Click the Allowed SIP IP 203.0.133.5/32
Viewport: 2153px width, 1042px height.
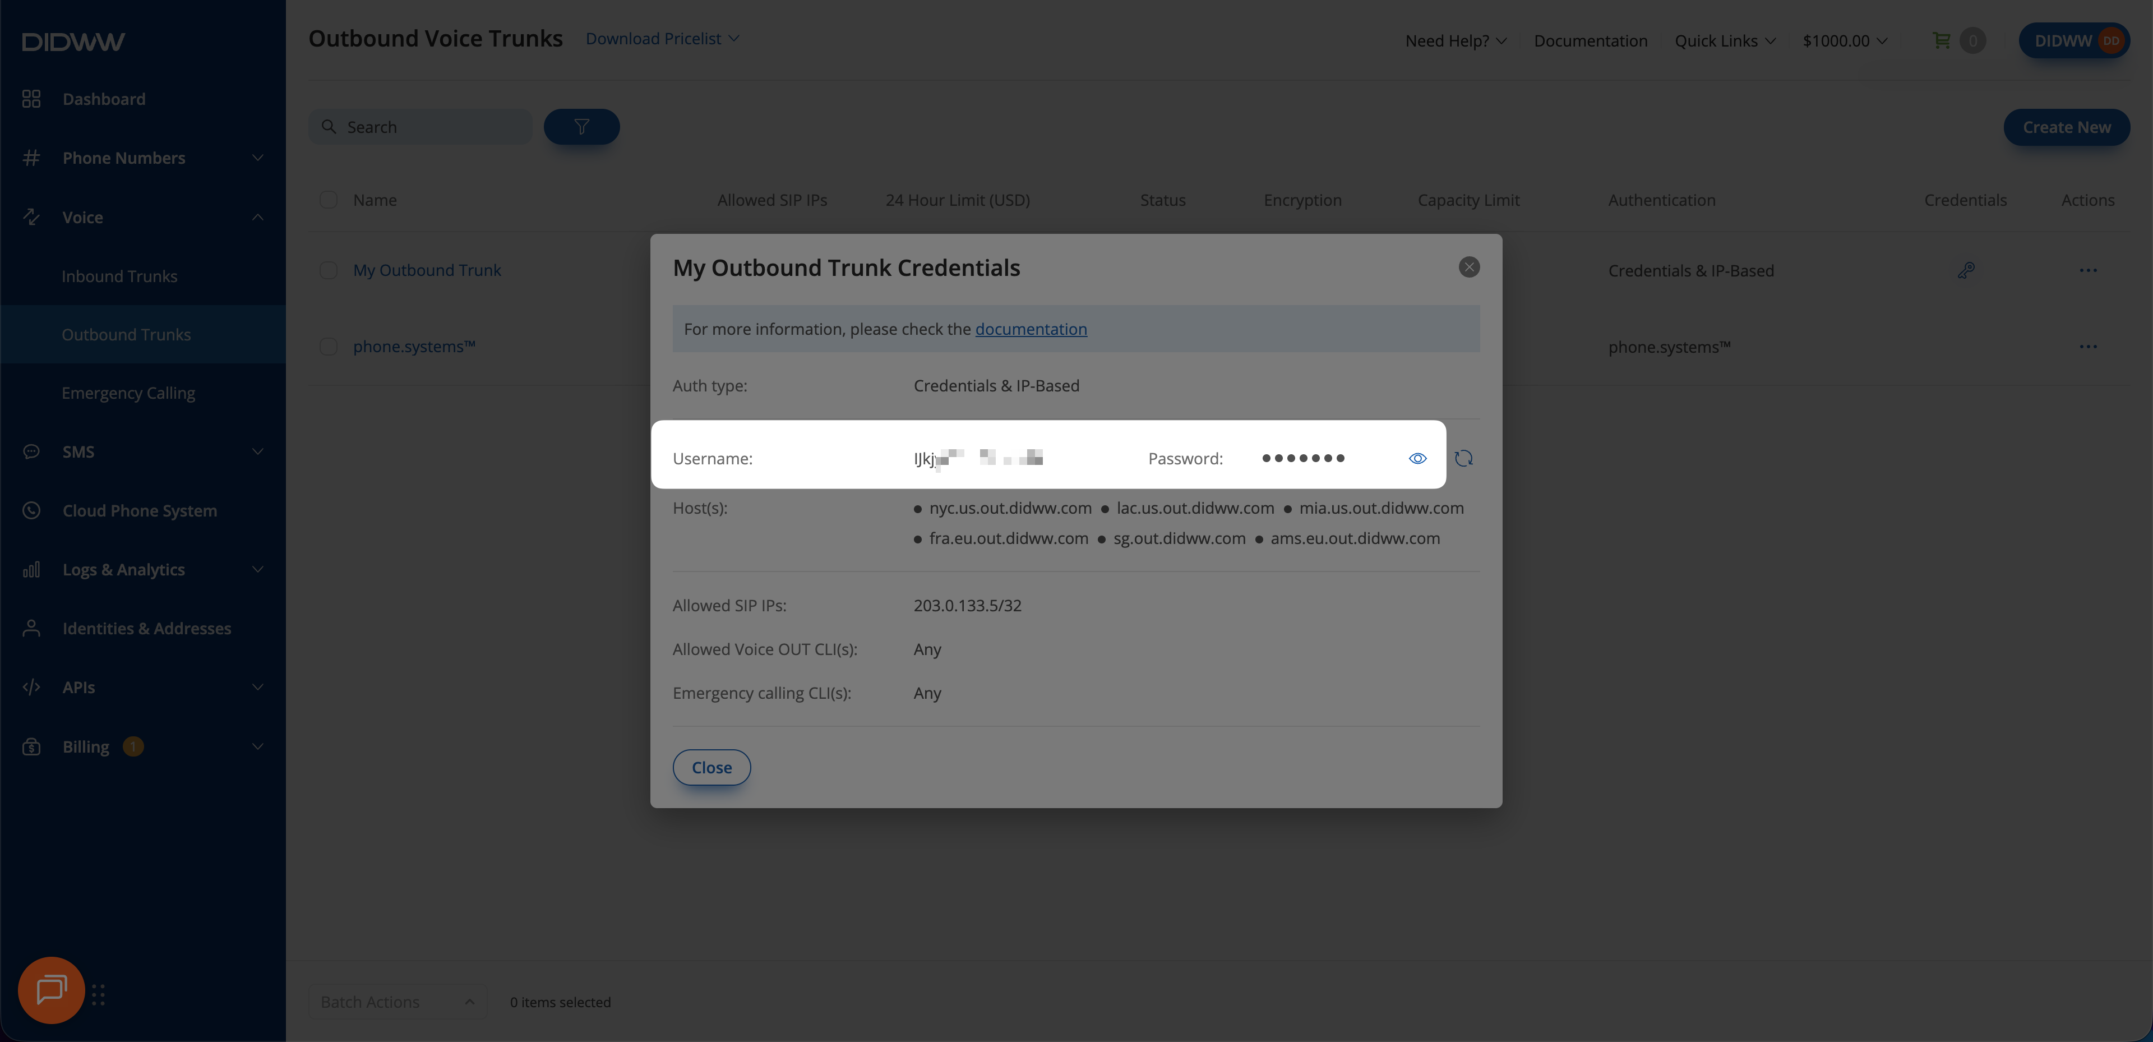coord(968,606)
